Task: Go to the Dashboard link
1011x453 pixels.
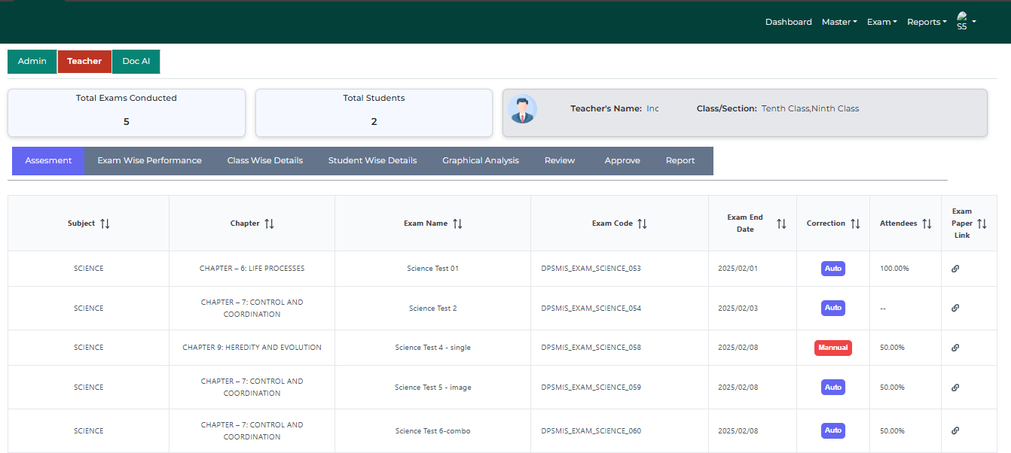Action: click(x=788, y=22)
